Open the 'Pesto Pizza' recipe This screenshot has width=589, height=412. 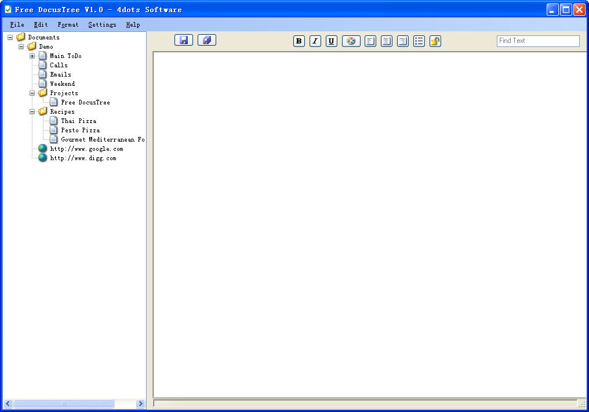tap(81, 130)
